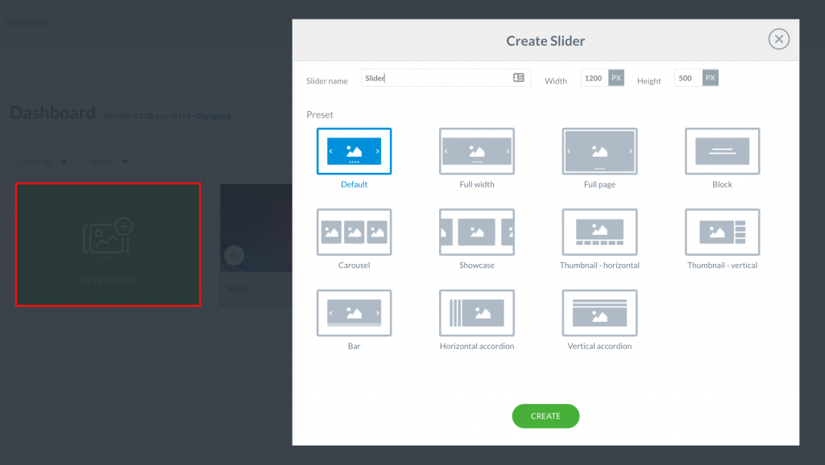Click the Bar label text
The image size is (825, 465).
pyautogui.click(x=354, y=346)
